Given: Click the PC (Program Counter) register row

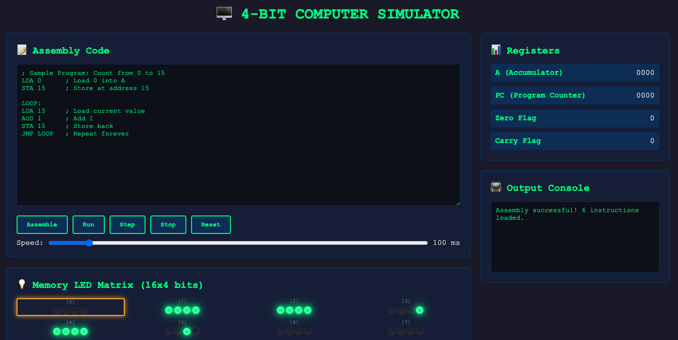Looking at the screenshot, I should [575, 96].
